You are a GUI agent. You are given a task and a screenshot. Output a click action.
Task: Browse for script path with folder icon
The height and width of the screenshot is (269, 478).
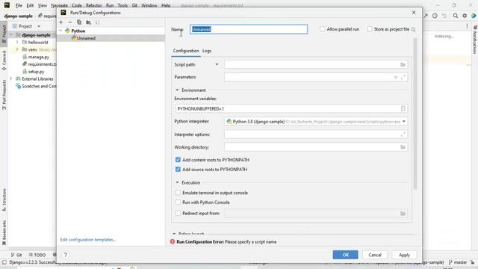pos(403,65)
